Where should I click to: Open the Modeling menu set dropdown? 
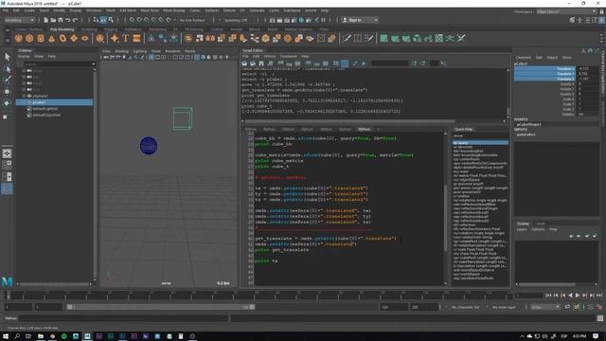click(x=19, y=20)
